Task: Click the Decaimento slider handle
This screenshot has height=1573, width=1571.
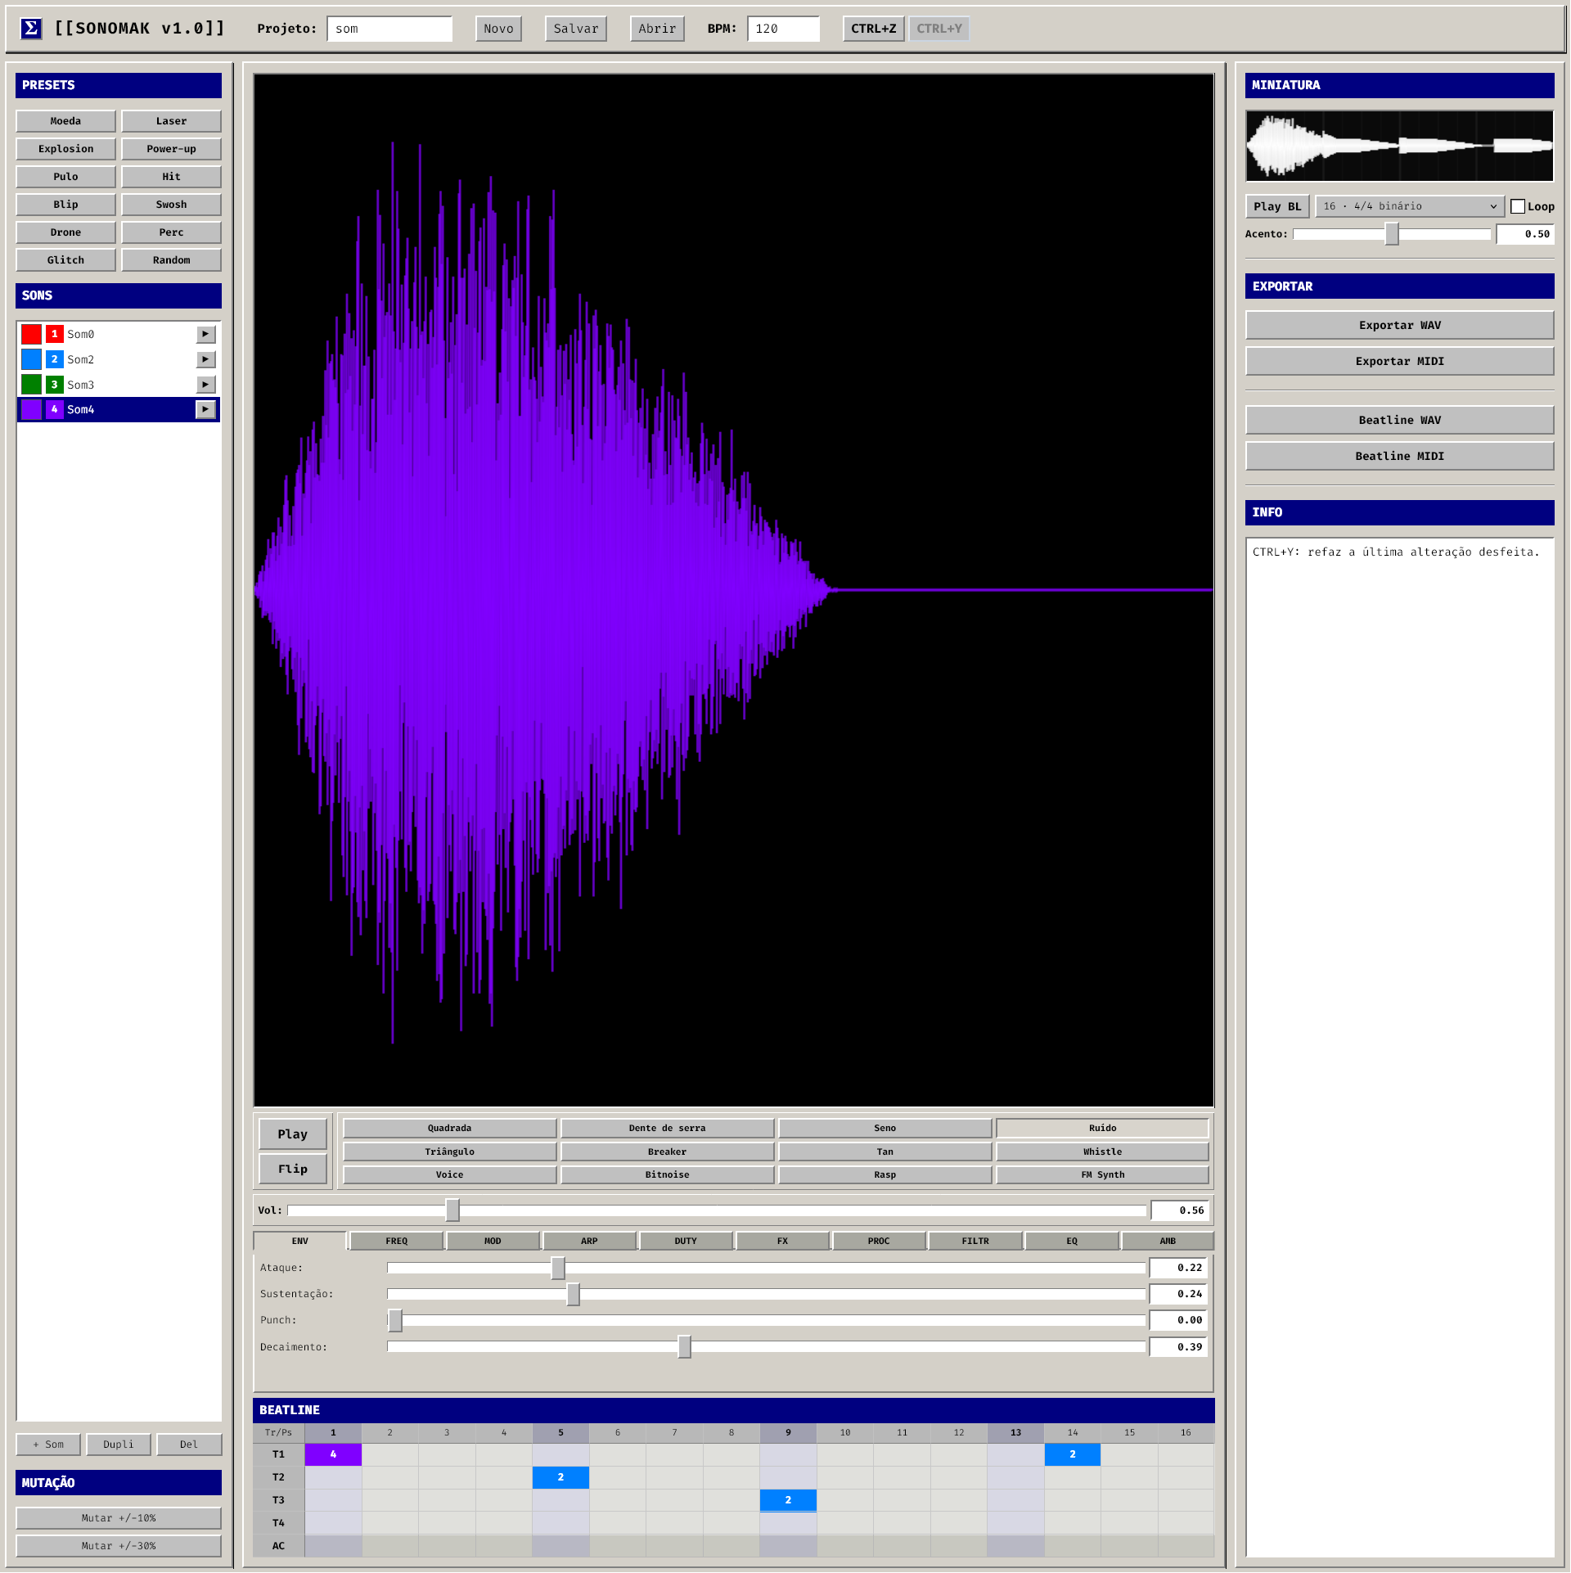Action: click(x=684, y=1346)
